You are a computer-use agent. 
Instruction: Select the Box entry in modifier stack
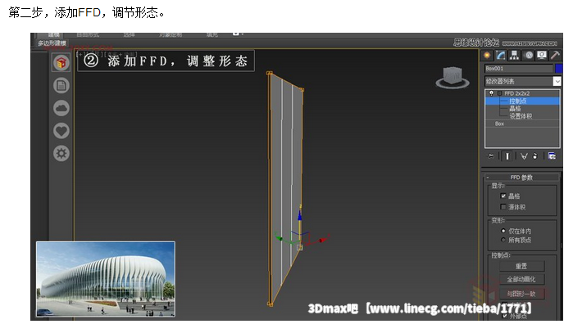coord(499,124)
